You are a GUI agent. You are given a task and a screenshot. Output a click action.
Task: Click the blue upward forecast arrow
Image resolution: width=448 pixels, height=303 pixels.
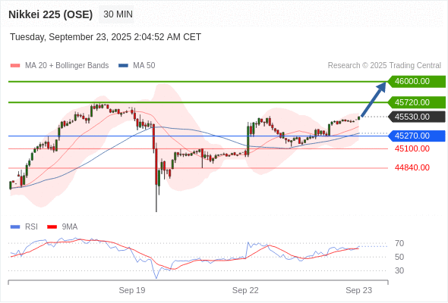click(374, 99)
